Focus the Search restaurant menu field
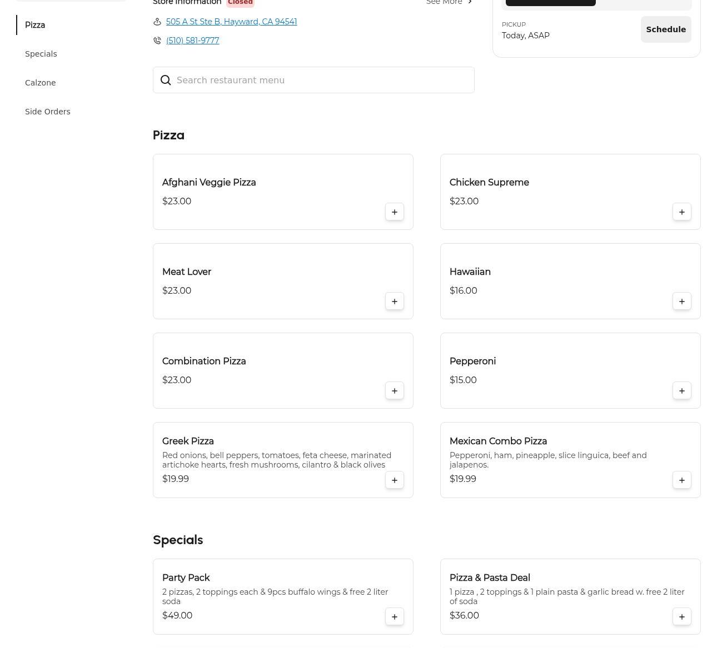This screenshot has width=717, height=648. tap(313, 80)
